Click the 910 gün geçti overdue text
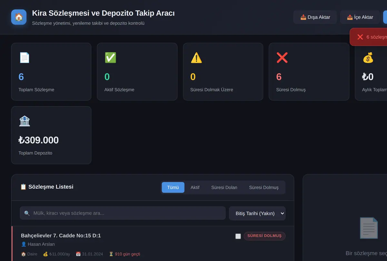The width and height of the screenshot is (387, 261). [x=127, y=254]
